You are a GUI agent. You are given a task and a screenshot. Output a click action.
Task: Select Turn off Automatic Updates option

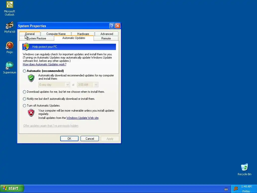(24, 106)
